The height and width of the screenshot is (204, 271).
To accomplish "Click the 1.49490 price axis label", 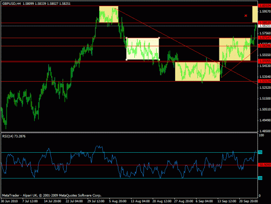I will [x=265, y=120].
